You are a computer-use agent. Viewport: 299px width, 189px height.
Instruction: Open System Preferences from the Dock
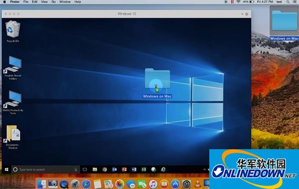coord(186,184)
